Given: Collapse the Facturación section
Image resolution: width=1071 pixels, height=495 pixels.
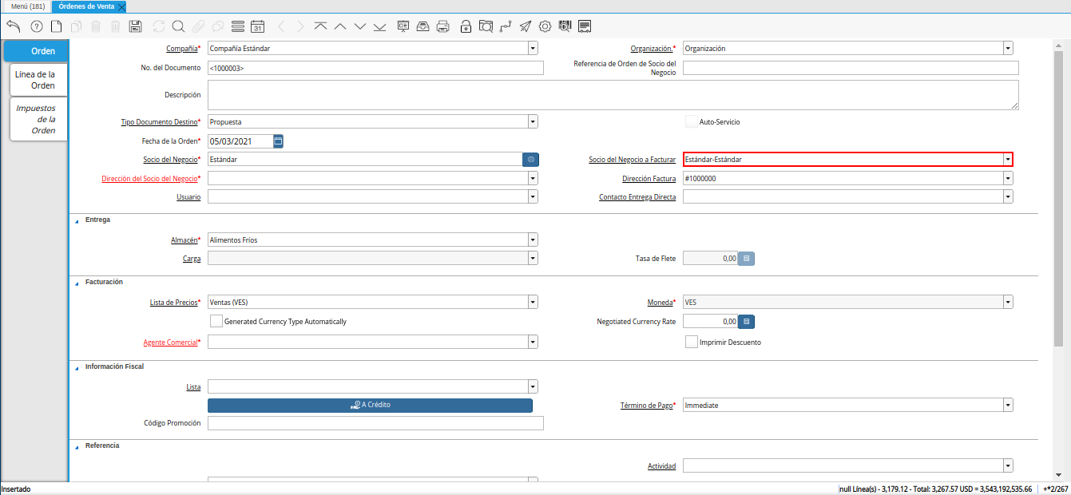Looking at the screenshot, I should (77, 283).
